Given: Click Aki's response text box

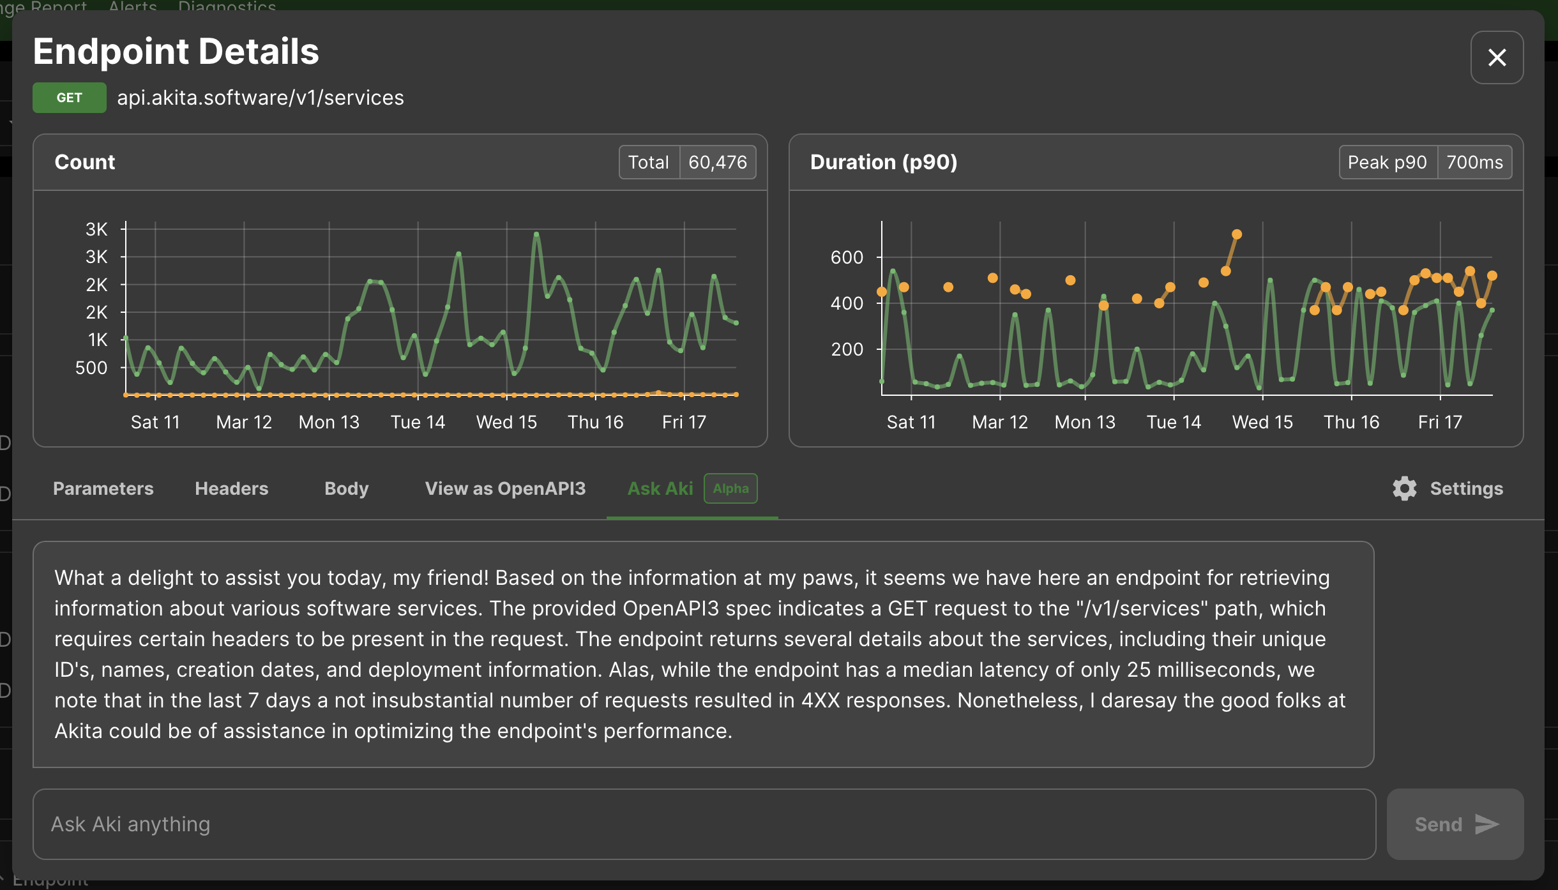Looking at the screenshot, I should click(x=703, y=654).
